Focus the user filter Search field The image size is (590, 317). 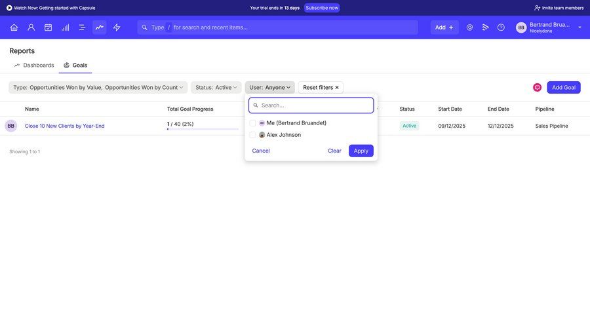[x=315, y=105]
